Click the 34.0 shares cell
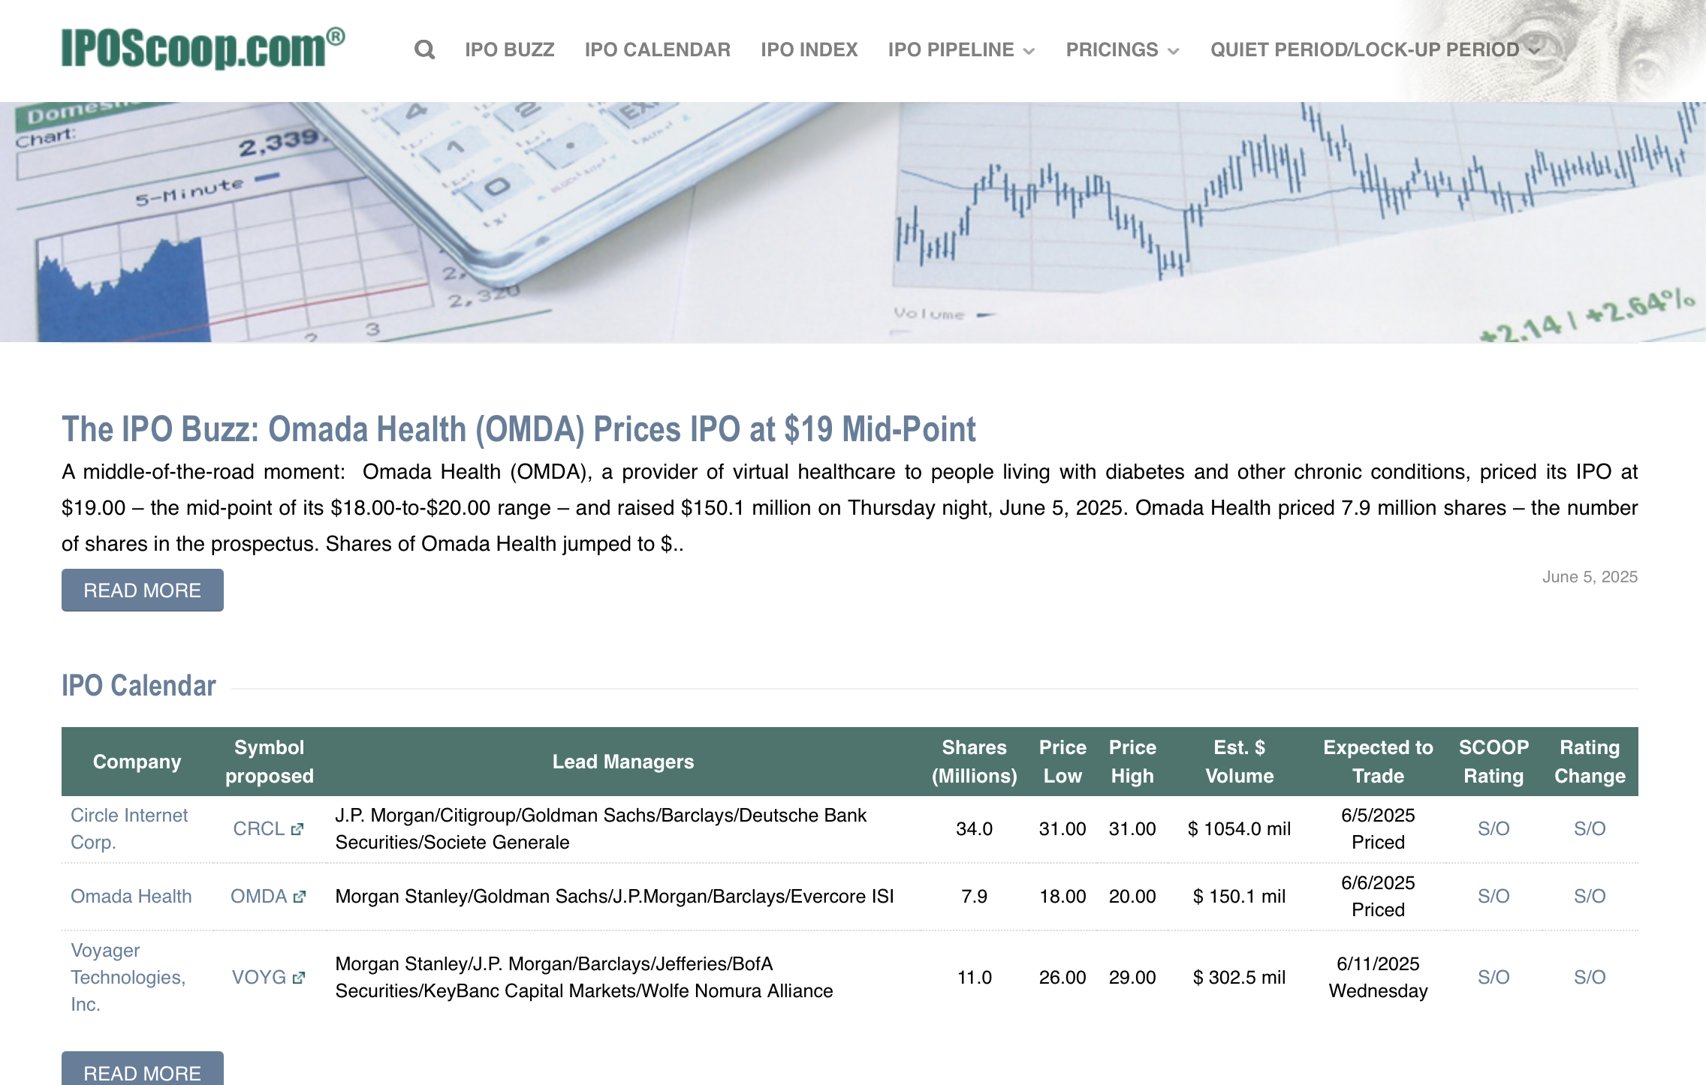This screenshot has height=1085, width=1706. [x=975, y=829]
